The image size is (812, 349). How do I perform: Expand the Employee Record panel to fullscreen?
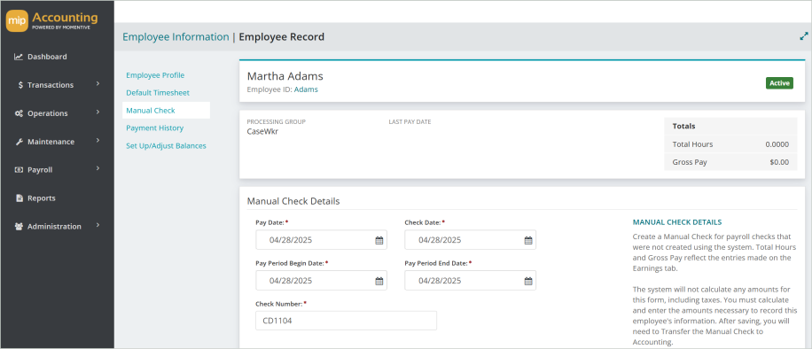pyautogui.click(x=804, y=37)
